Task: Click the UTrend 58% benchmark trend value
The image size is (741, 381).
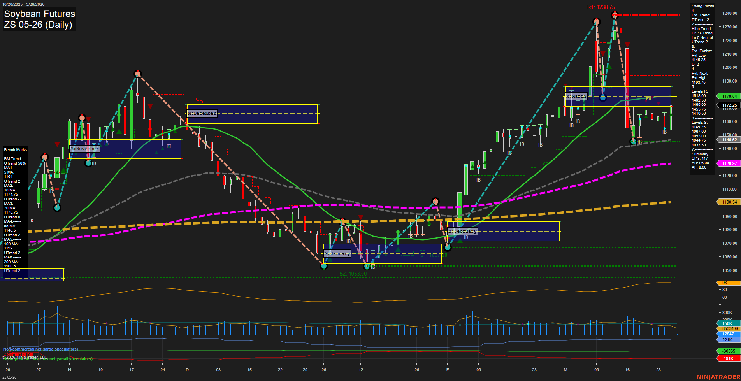Action: point(15,163)
